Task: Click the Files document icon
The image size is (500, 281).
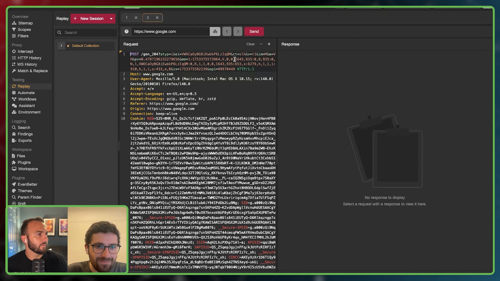Action: click(x=14, y=156)
